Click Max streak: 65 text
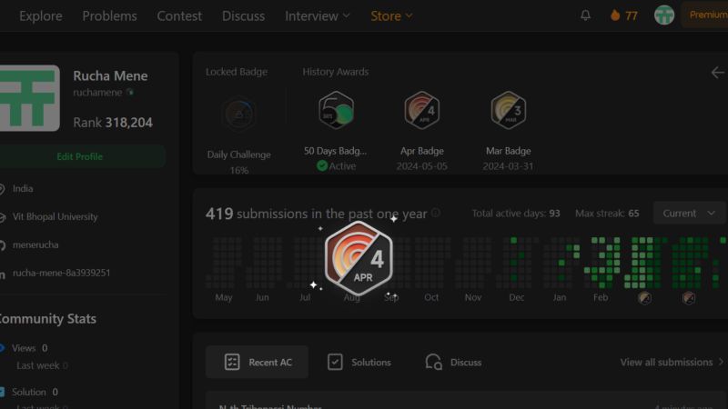This screenshot has width=728, height=409. pos(607,214)
